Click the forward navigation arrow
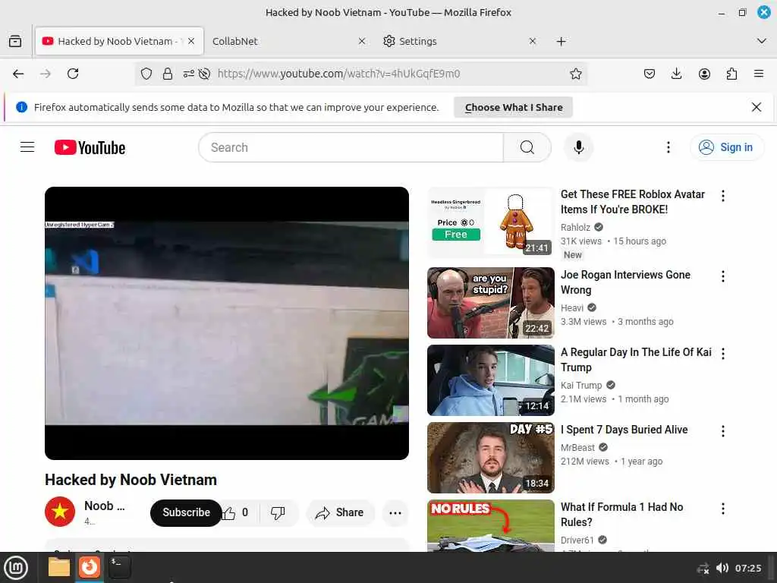 point(46,74)
